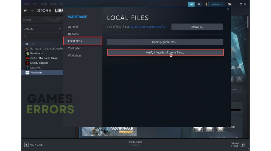Open the View menu
The height and width of the screenshot is (151, 271).
pos(35,4)
